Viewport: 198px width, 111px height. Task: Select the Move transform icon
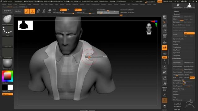pos(38,11)
